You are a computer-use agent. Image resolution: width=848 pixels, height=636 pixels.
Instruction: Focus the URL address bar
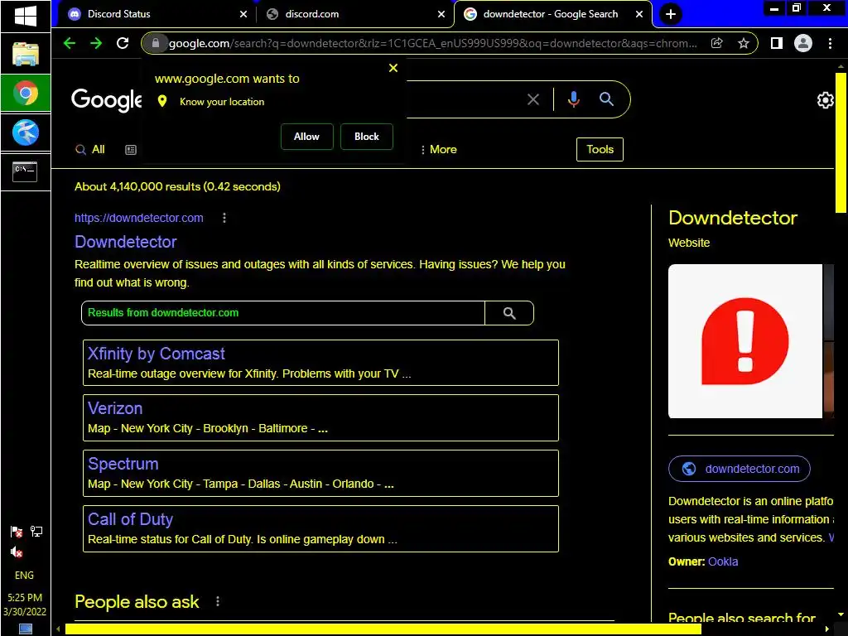click(432, 43)
